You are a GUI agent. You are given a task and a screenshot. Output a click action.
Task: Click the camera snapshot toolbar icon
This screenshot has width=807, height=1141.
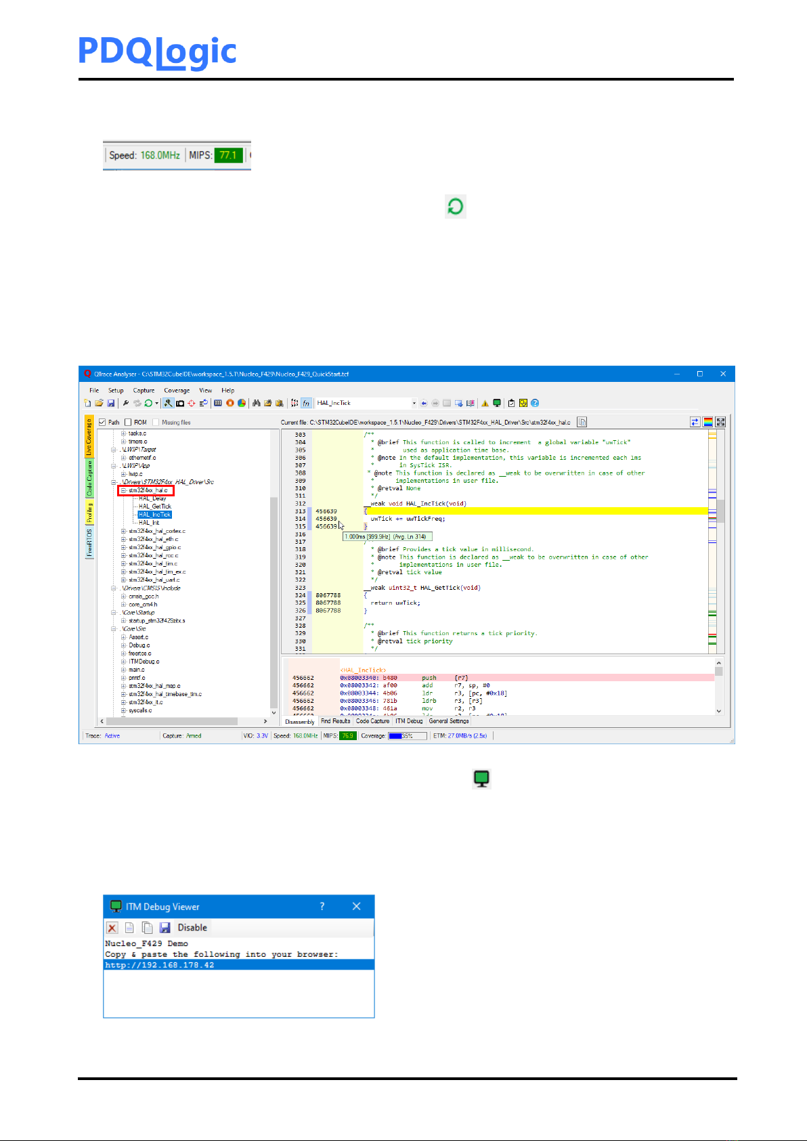[x=180, y=403]
